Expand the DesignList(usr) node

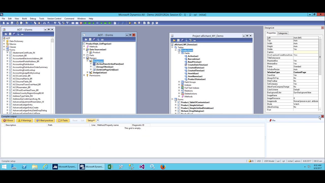click(x=87, y=72)
